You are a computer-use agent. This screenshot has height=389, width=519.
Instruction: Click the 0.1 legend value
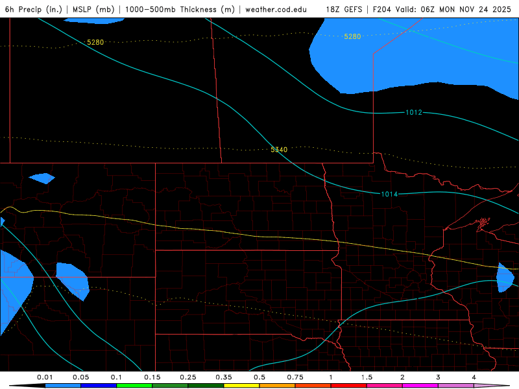pos(116,377)
